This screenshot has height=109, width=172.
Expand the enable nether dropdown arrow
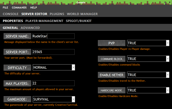168,75
